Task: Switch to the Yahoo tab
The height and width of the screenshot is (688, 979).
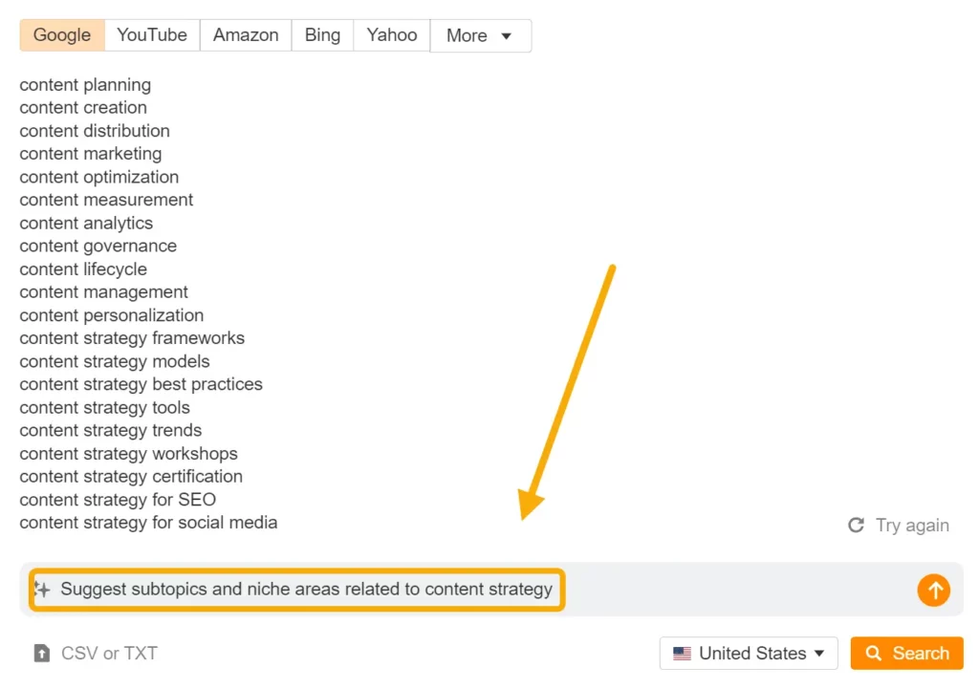Action: click(391, 34)
